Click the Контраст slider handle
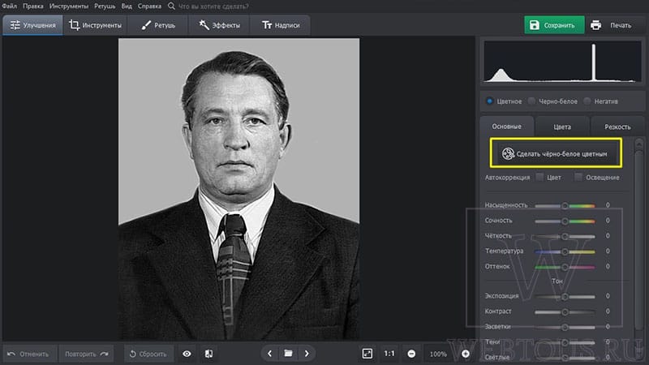649x365 pixels. [565, 311]
